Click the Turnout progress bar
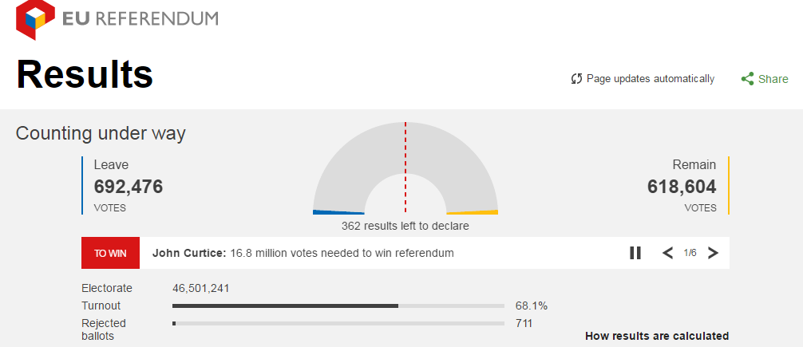Screen dimensions: 803x347 (x=338, y=306)
